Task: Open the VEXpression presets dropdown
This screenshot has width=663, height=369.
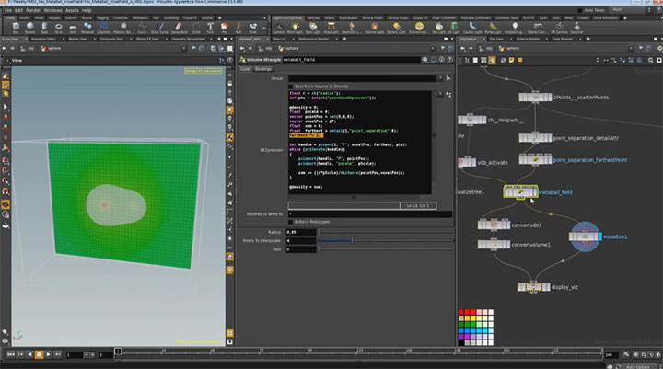Action: tap(440, 94)
